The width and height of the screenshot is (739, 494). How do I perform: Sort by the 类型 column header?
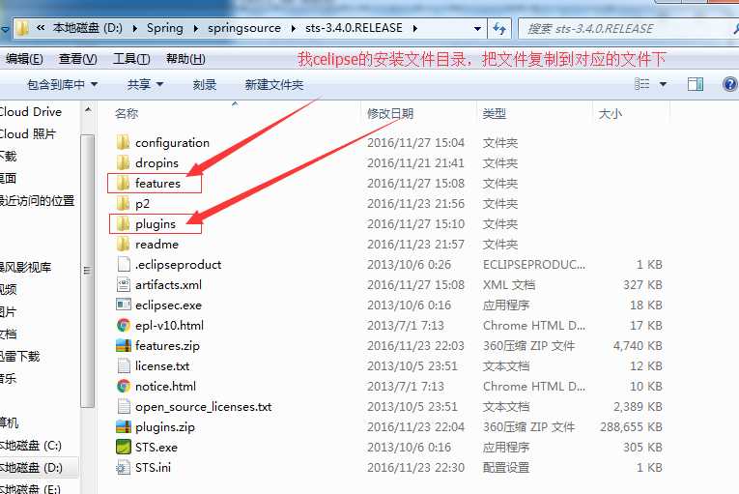494,113
